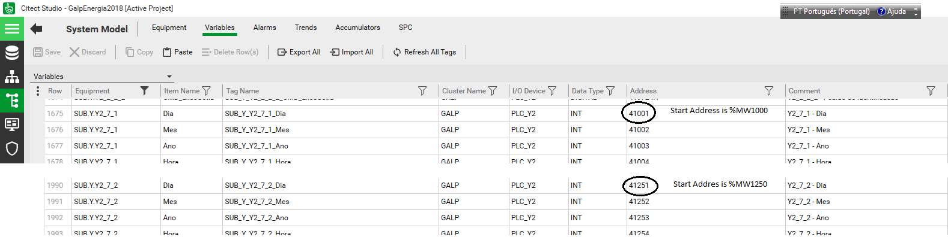Select the System Model tree sidebar icon
The image size is (948, 237).
click(12, 101)
